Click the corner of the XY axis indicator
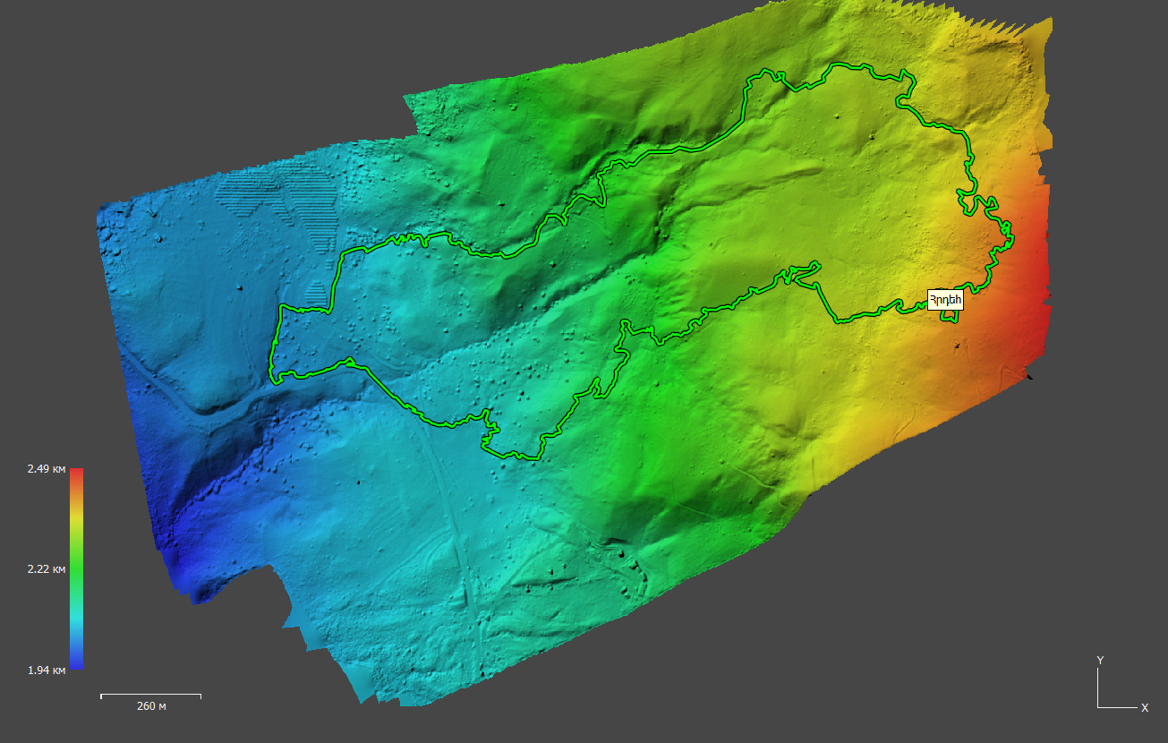1168x743 pixels. 1098,707
